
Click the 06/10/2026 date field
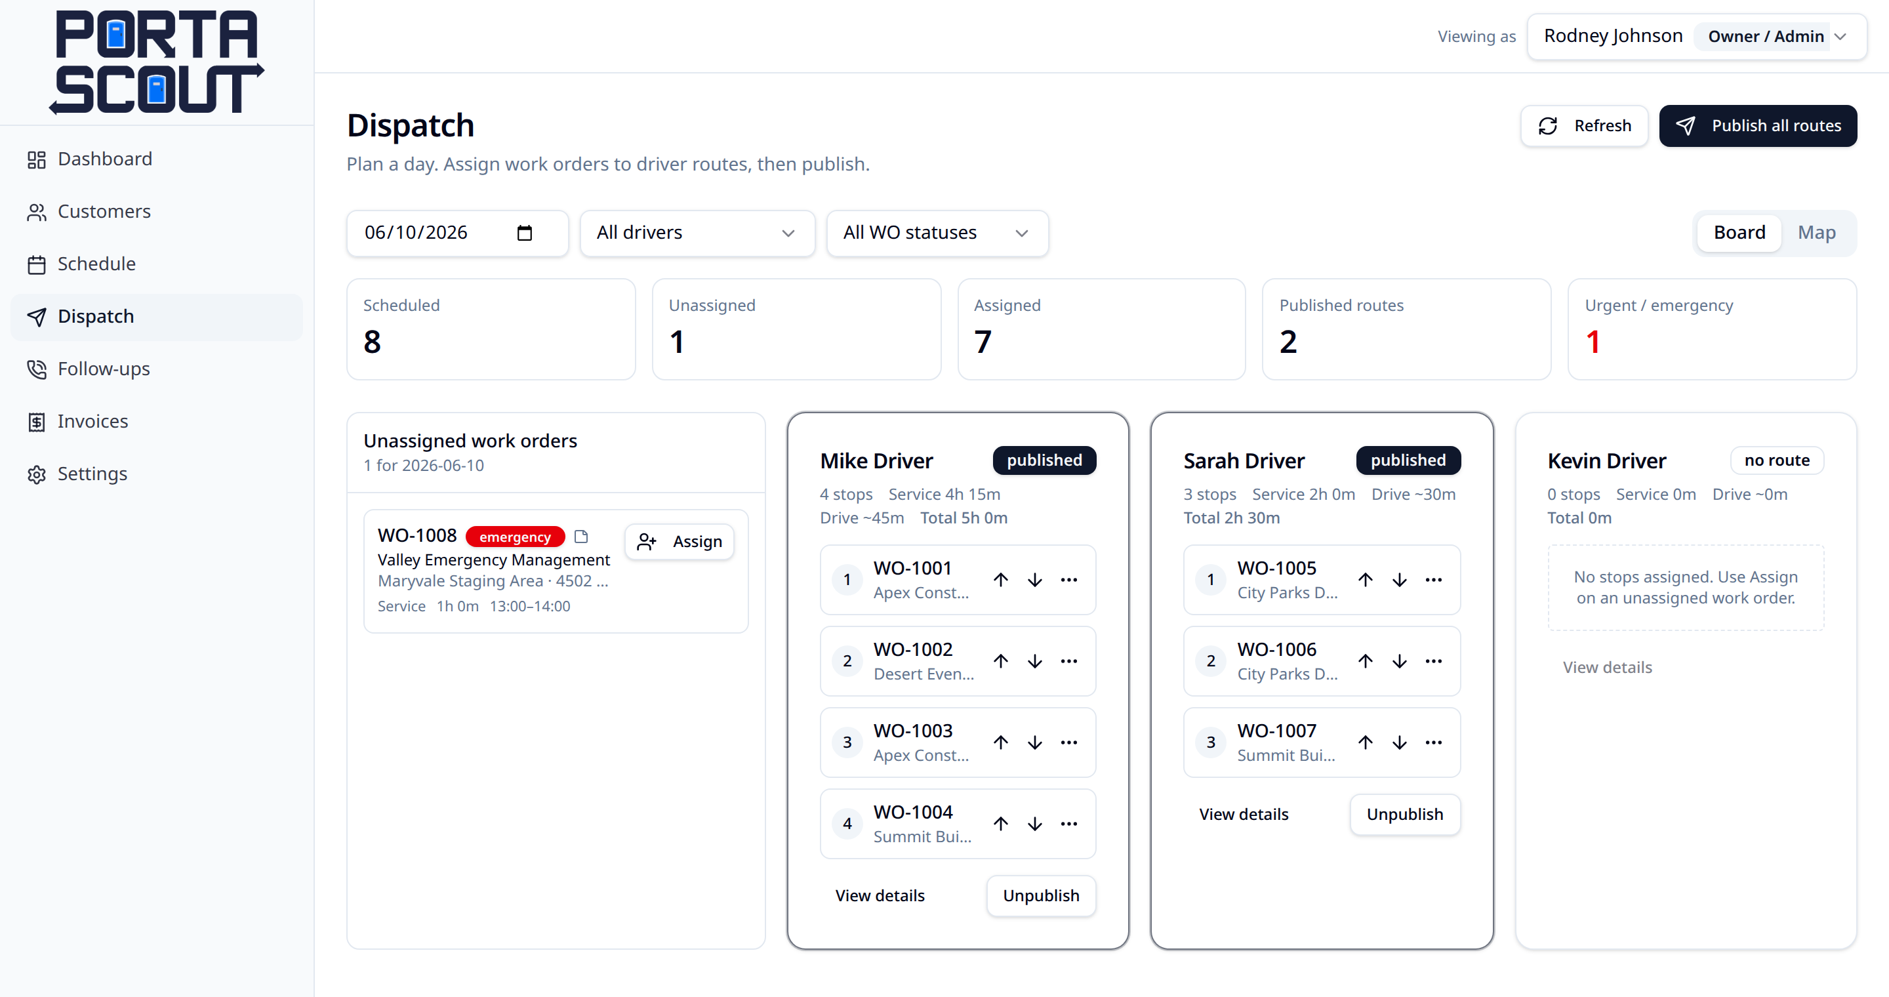[x=457, y=233]
